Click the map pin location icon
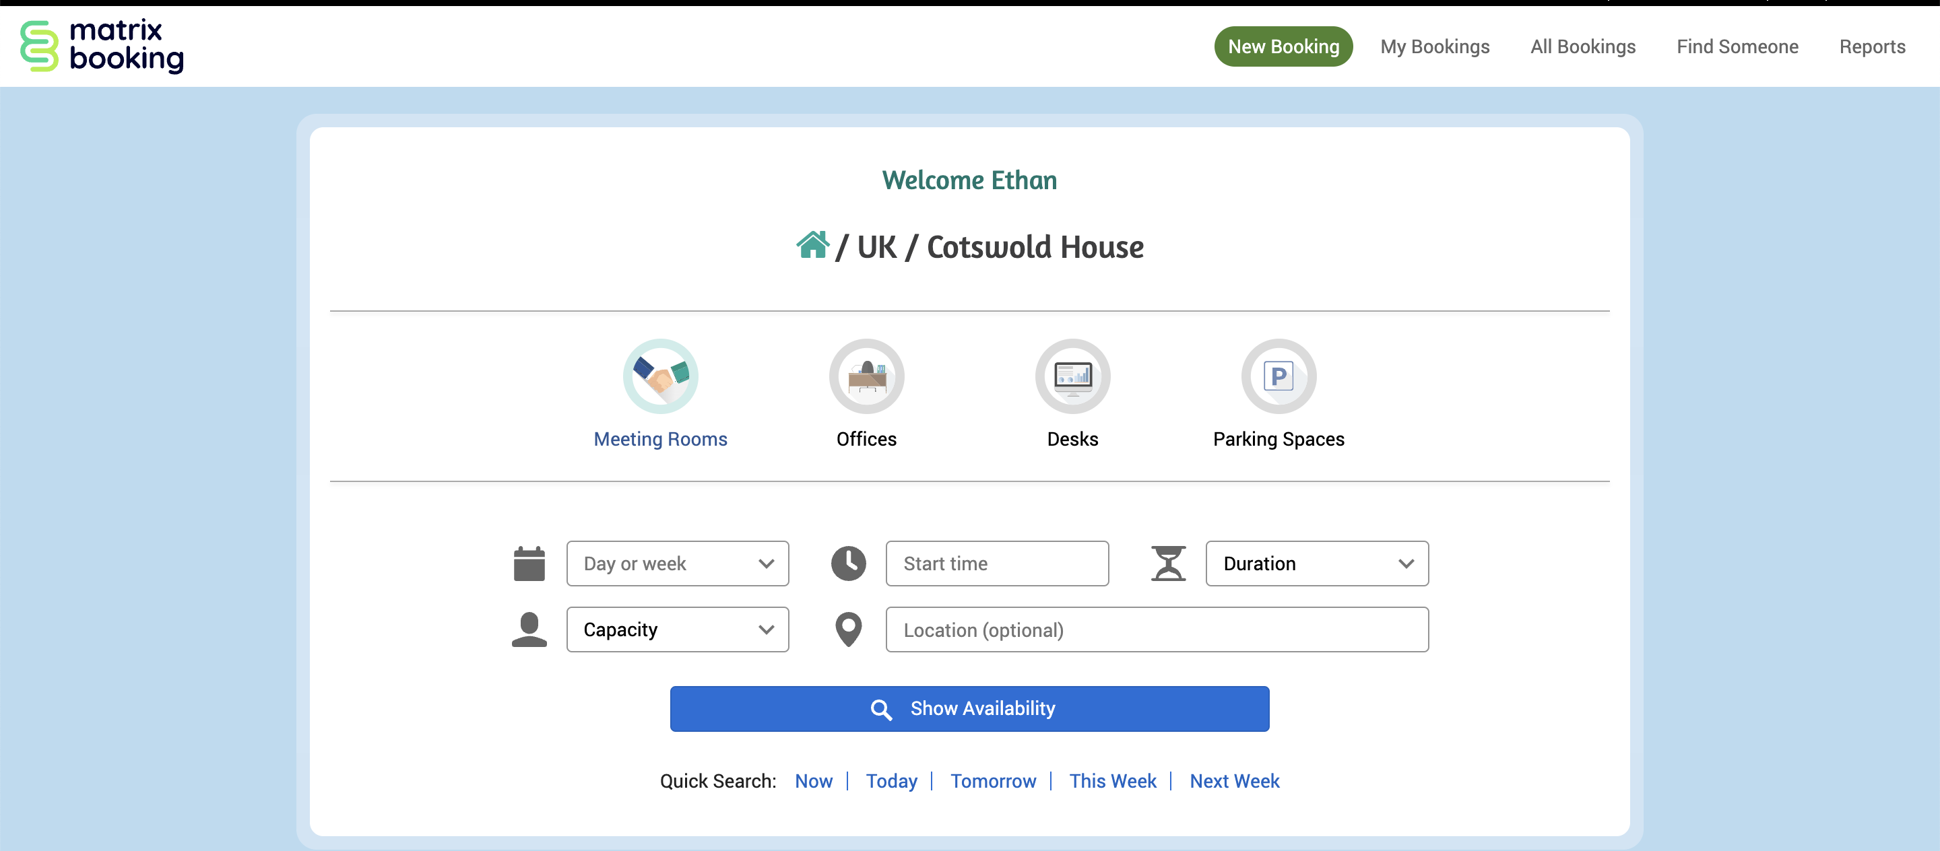1940x851 pixels. 848,629
